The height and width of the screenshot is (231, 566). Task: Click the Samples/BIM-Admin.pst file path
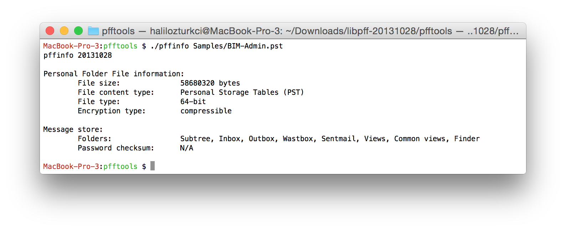(x=238, y=46)
